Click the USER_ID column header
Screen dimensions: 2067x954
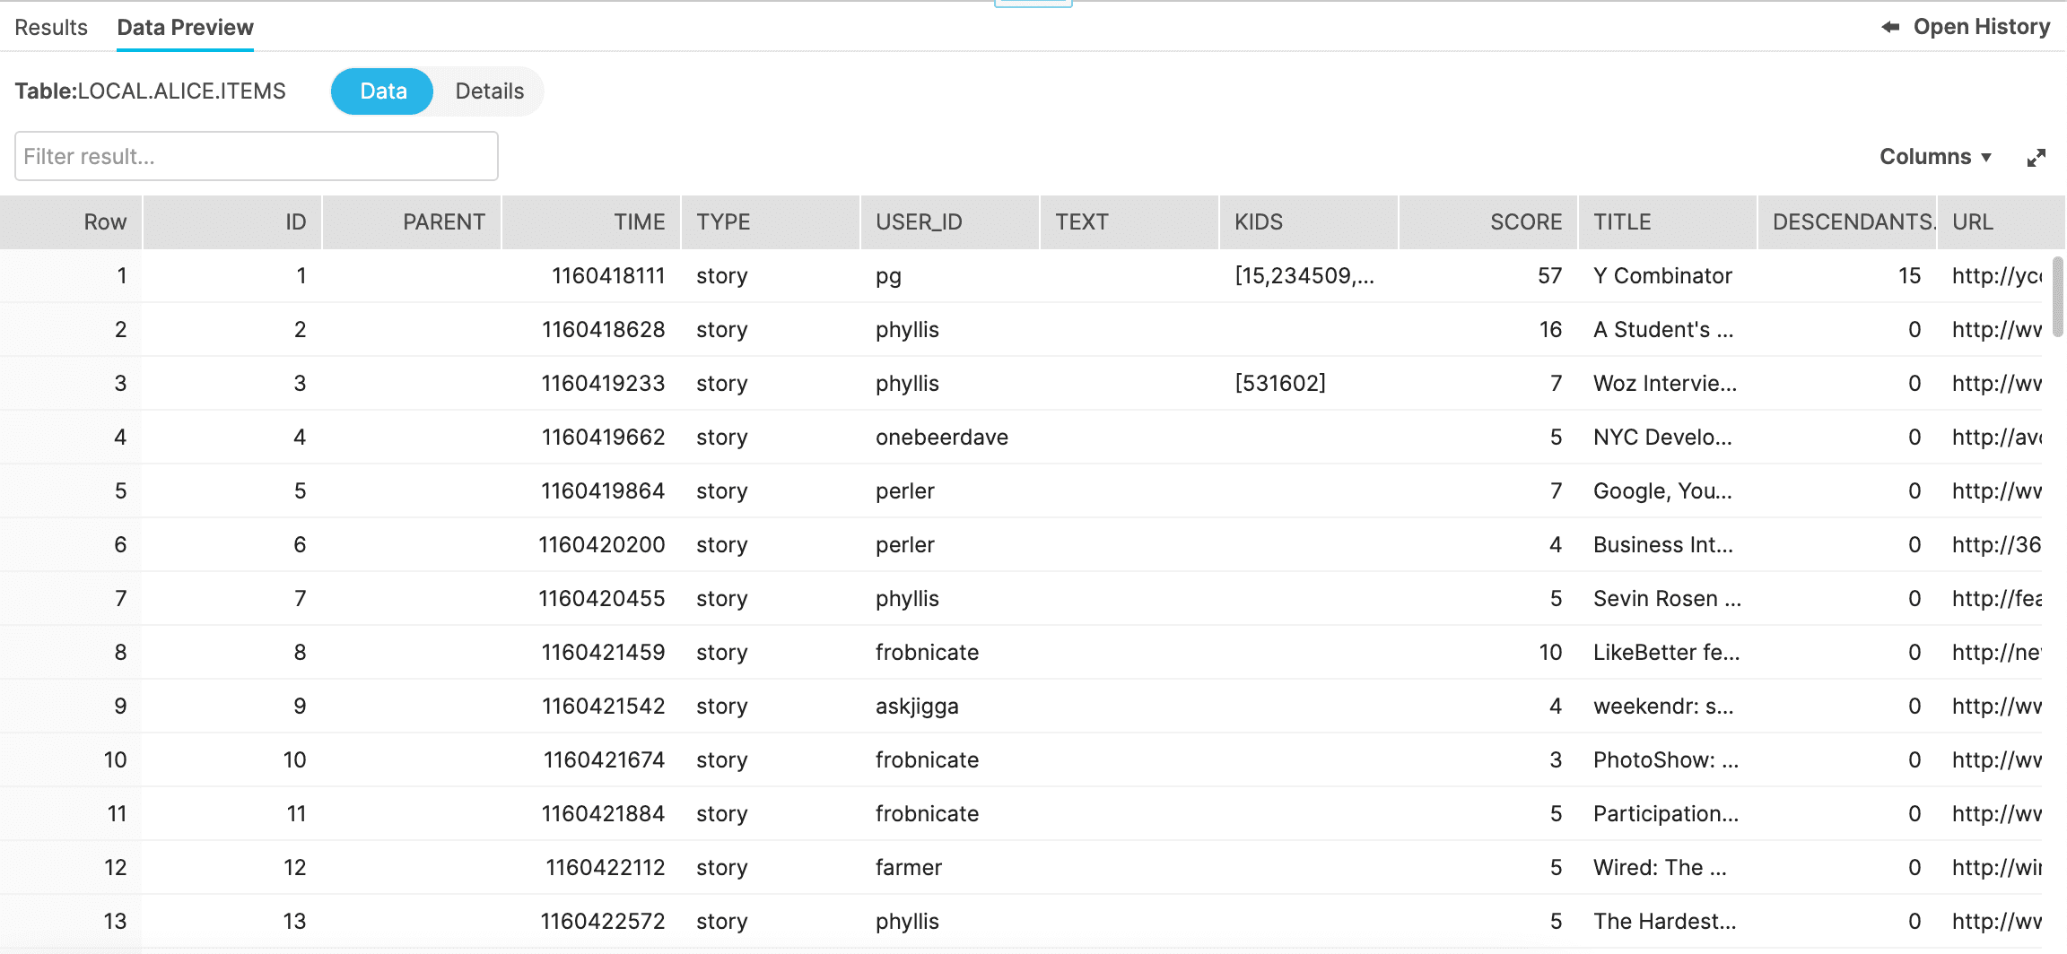click(x=919, y=222)
